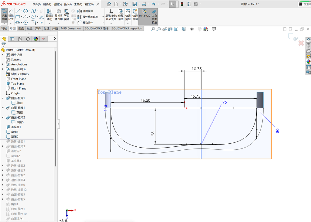311x222 pixels.
Task: Expand the 曲面实体(3) tree node
Action: click(x=2, y=69)
